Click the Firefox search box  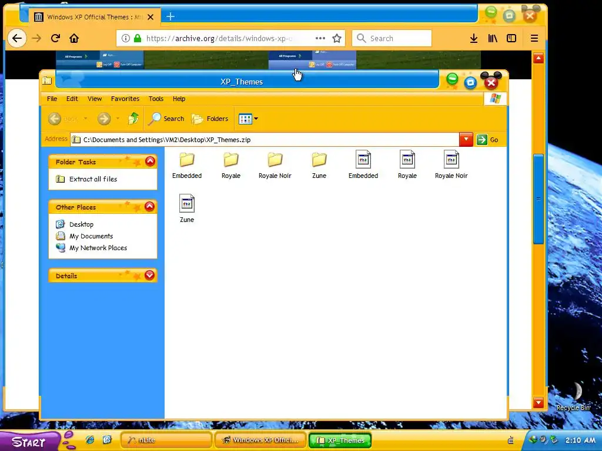point(392,38)
